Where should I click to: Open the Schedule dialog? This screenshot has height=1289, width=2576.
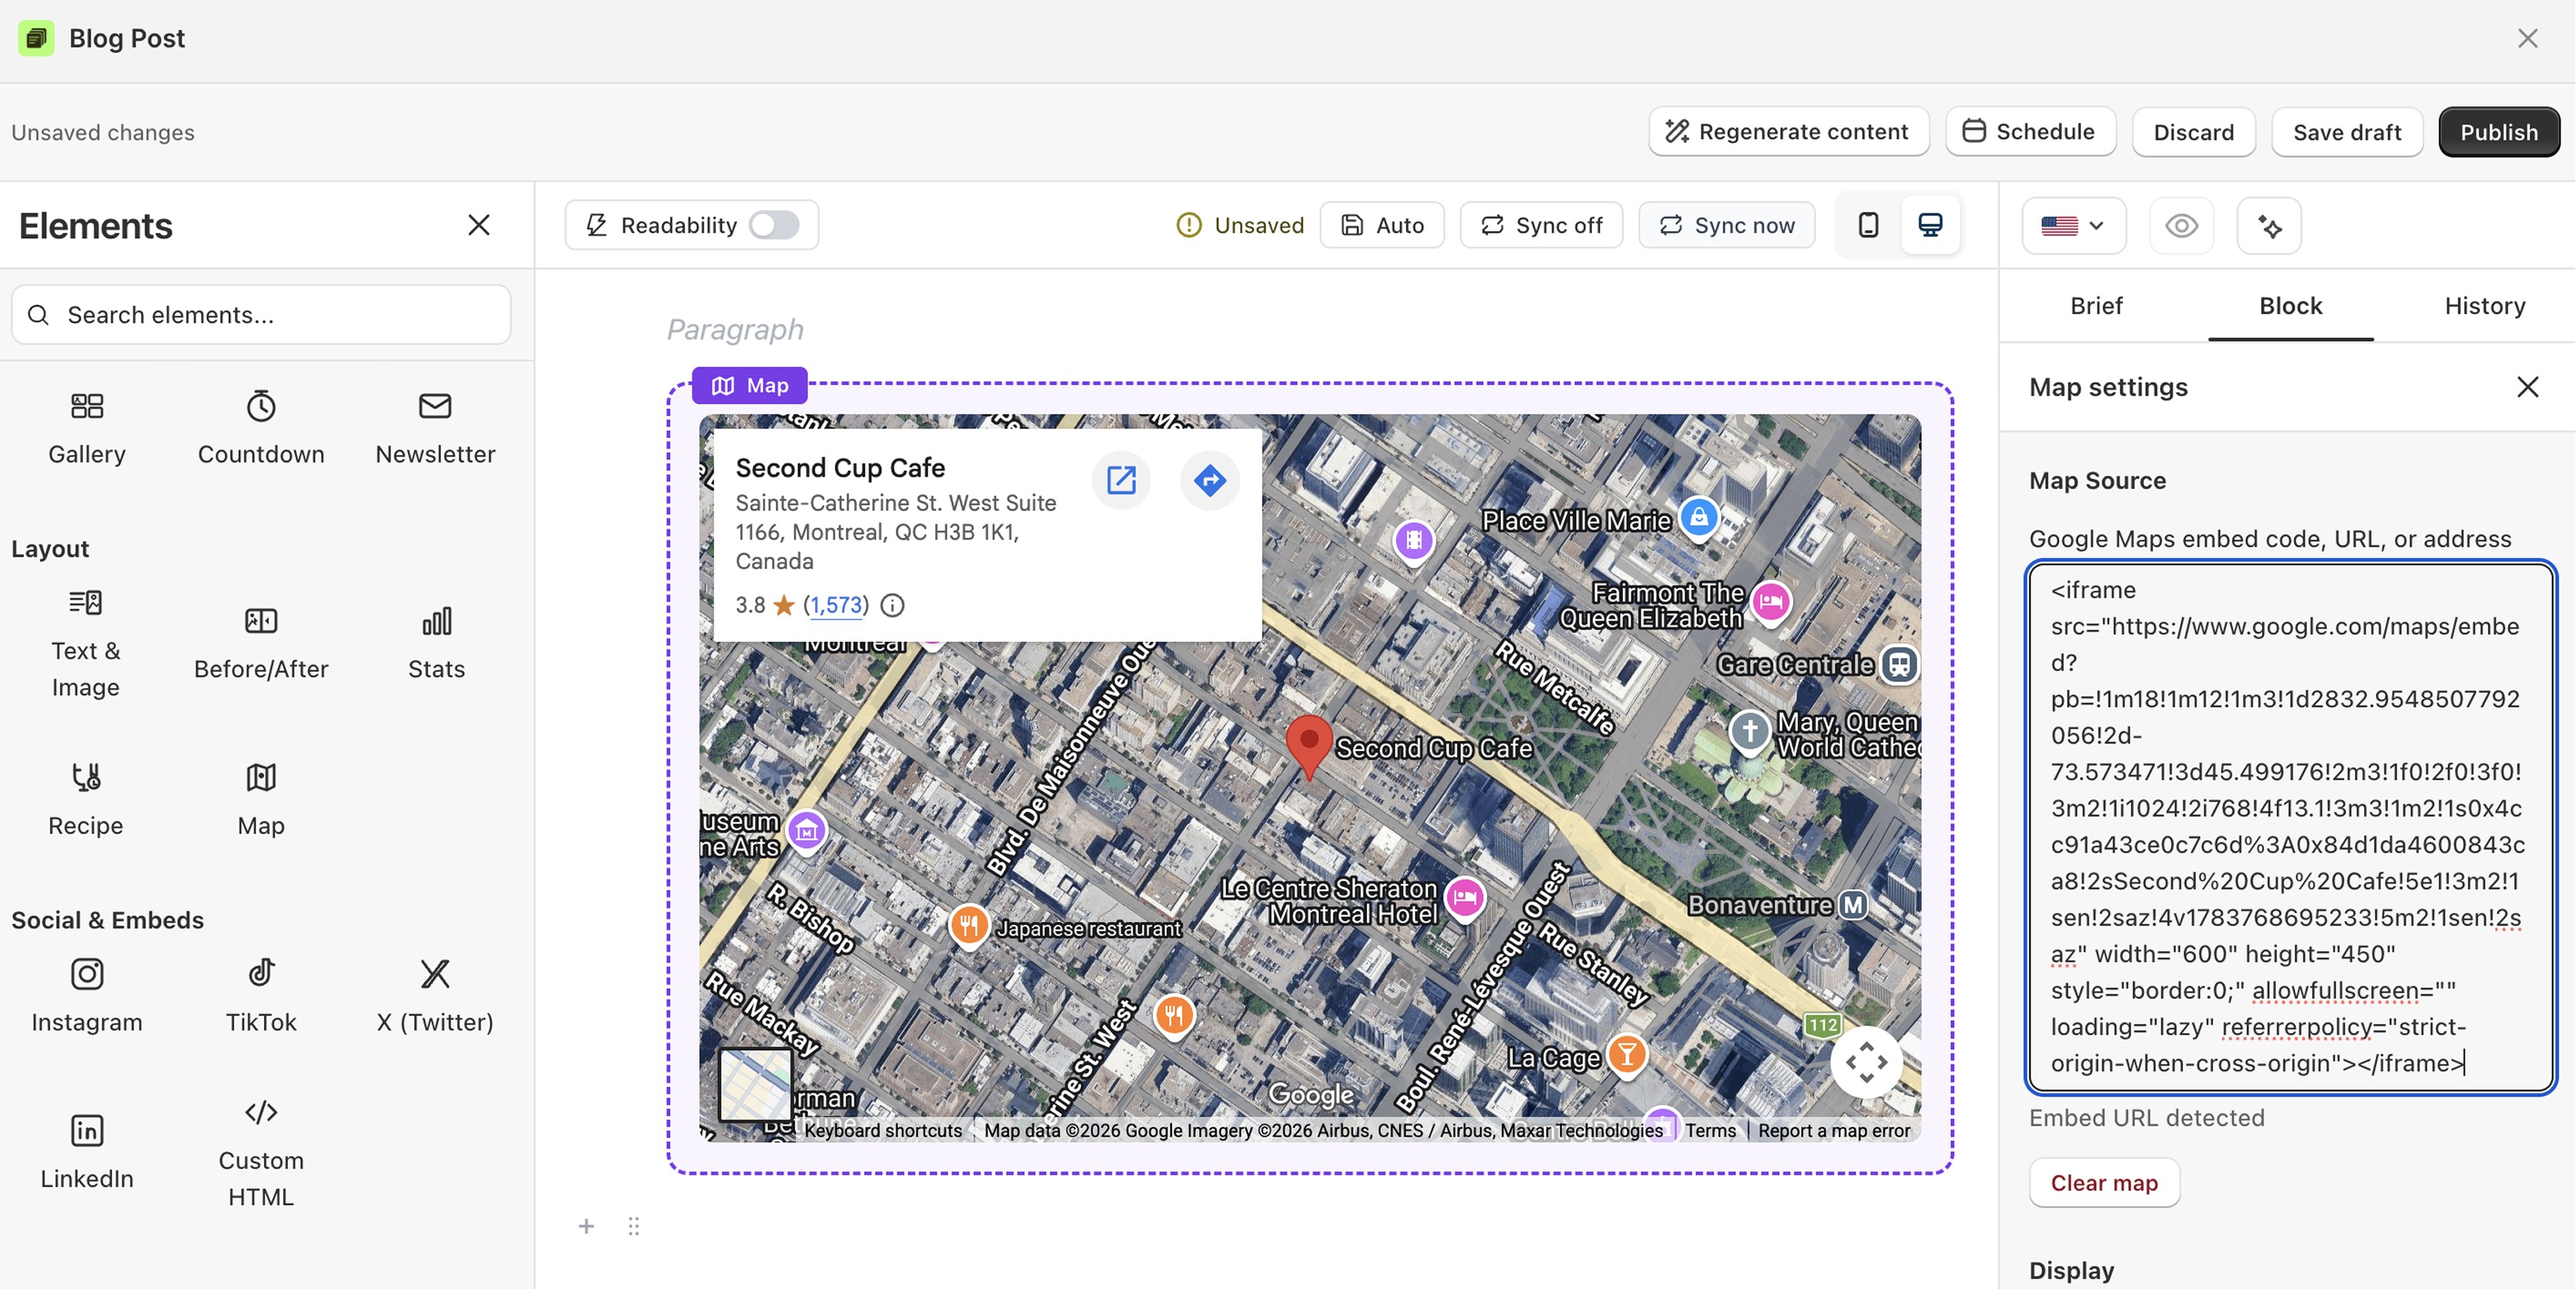tap(2030, 132)
